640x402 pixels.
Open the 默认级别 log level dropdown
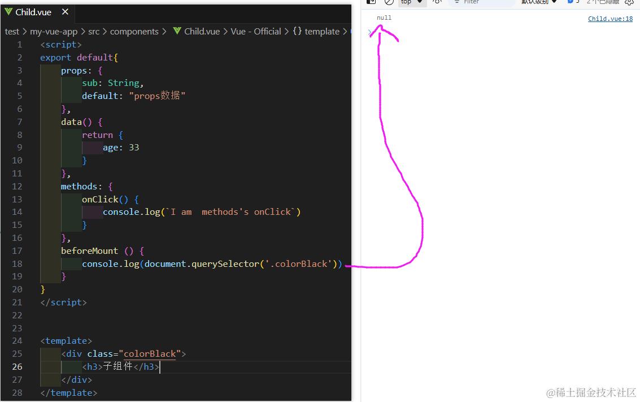pyautogui.click(x=539, y=2)
